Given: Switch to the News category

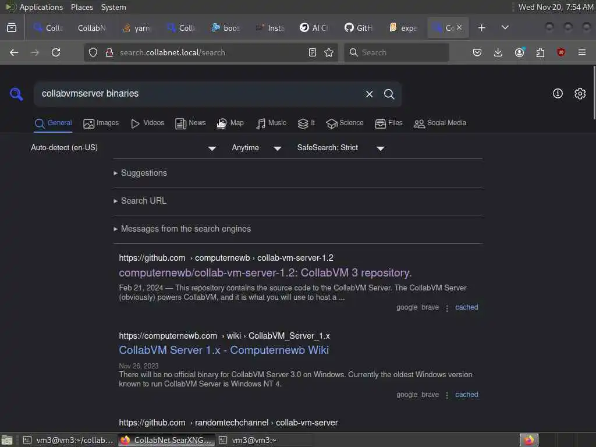Looking at the screenshot, I should tap(190, 123).
